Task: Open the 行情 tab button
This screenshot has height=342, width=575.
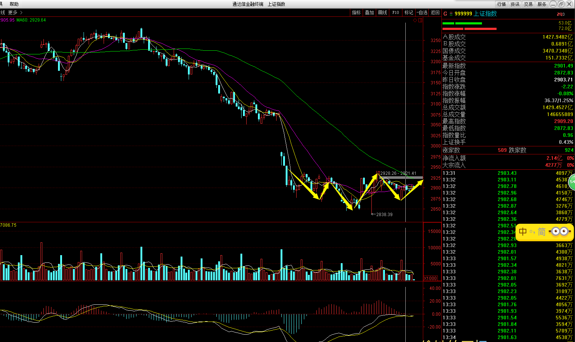Action: (502, 4)
